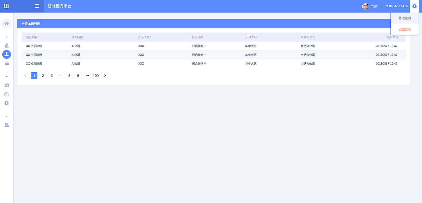This screenshot has width=422, height=203.
Task: Click the 告警分类 column header
Action: 197,37
